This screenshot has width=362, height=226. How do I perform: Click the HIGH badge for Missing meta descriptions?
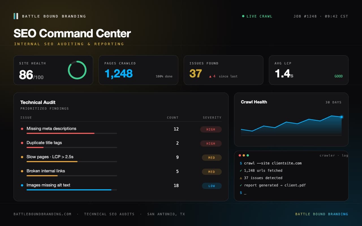[x=211, y=129]
